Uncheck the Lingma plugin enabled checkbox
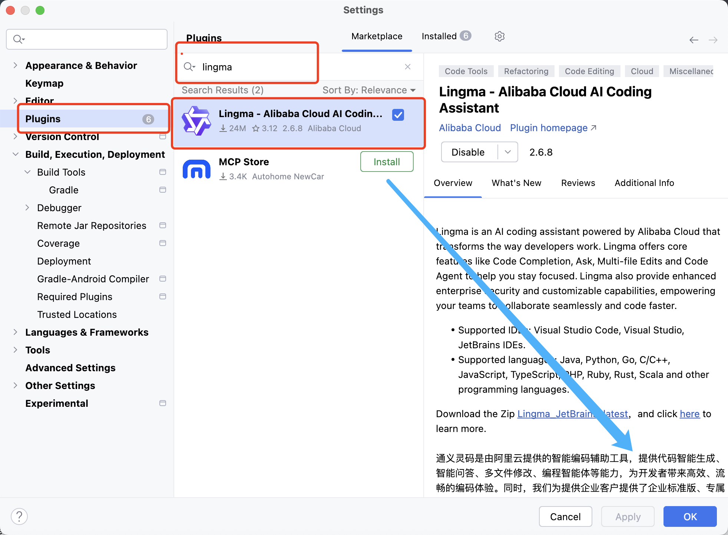Screen dimensions: 728x535 398,115
